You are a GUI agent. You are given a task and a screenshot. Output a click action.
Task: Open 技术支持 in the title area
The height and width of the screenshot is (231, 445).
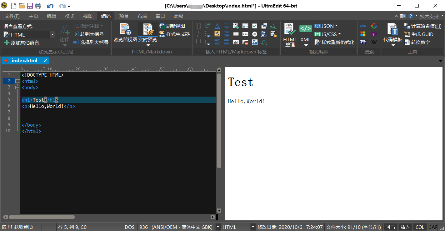(429, 16)
